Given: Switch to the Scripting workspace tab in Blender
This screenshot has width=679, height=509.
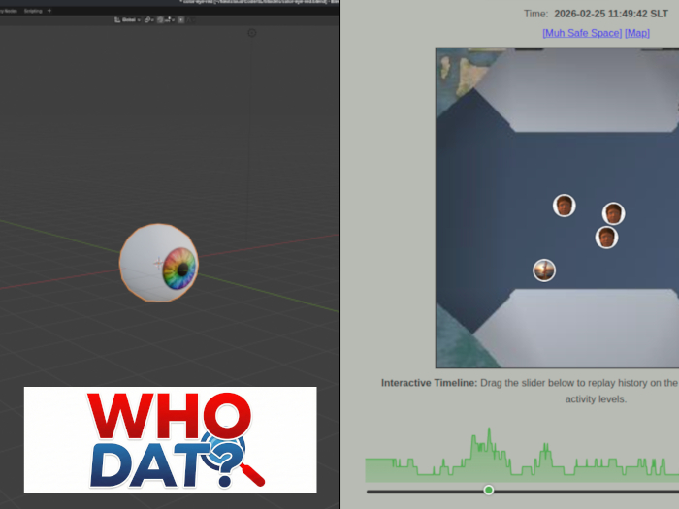Looking at the screenshot, I should pos(33,11).
